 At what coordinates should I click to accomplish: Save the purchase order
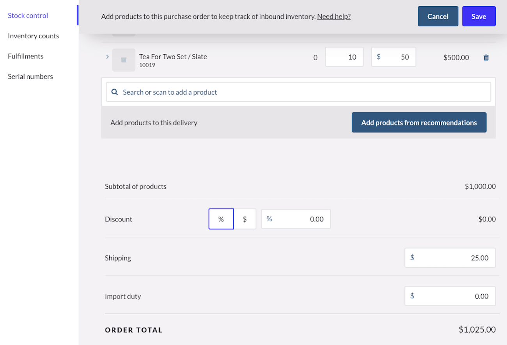[x=479, y=16]
